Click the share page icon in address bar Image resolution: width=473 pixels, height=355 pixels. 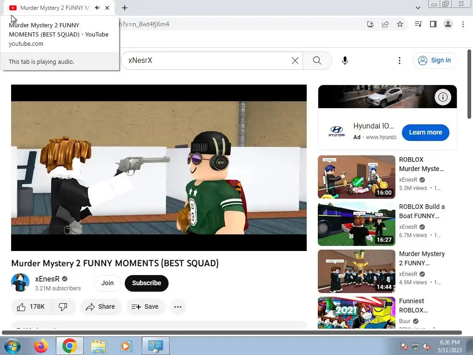click(385, 24)
